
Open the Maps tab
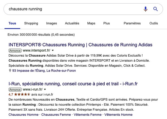pyautogui.click(x=91, y=23)
